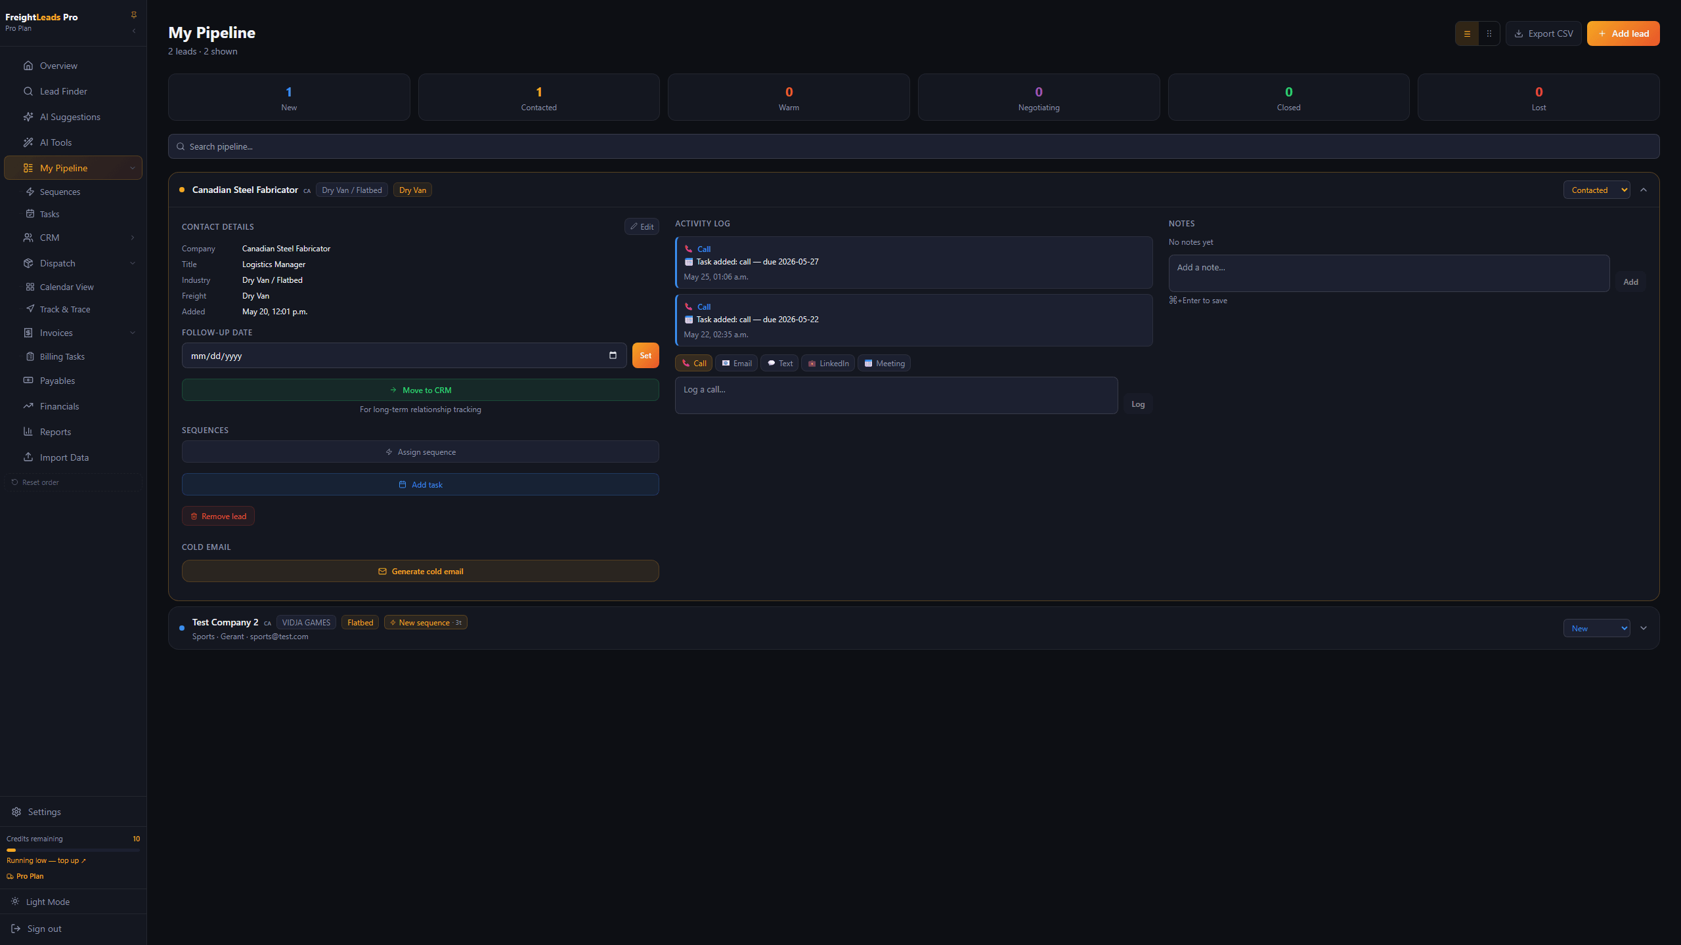Viewport: 1681px width, 945px height.
Task: Generate cold email with envelope button
Action: [x=420, y=571]
